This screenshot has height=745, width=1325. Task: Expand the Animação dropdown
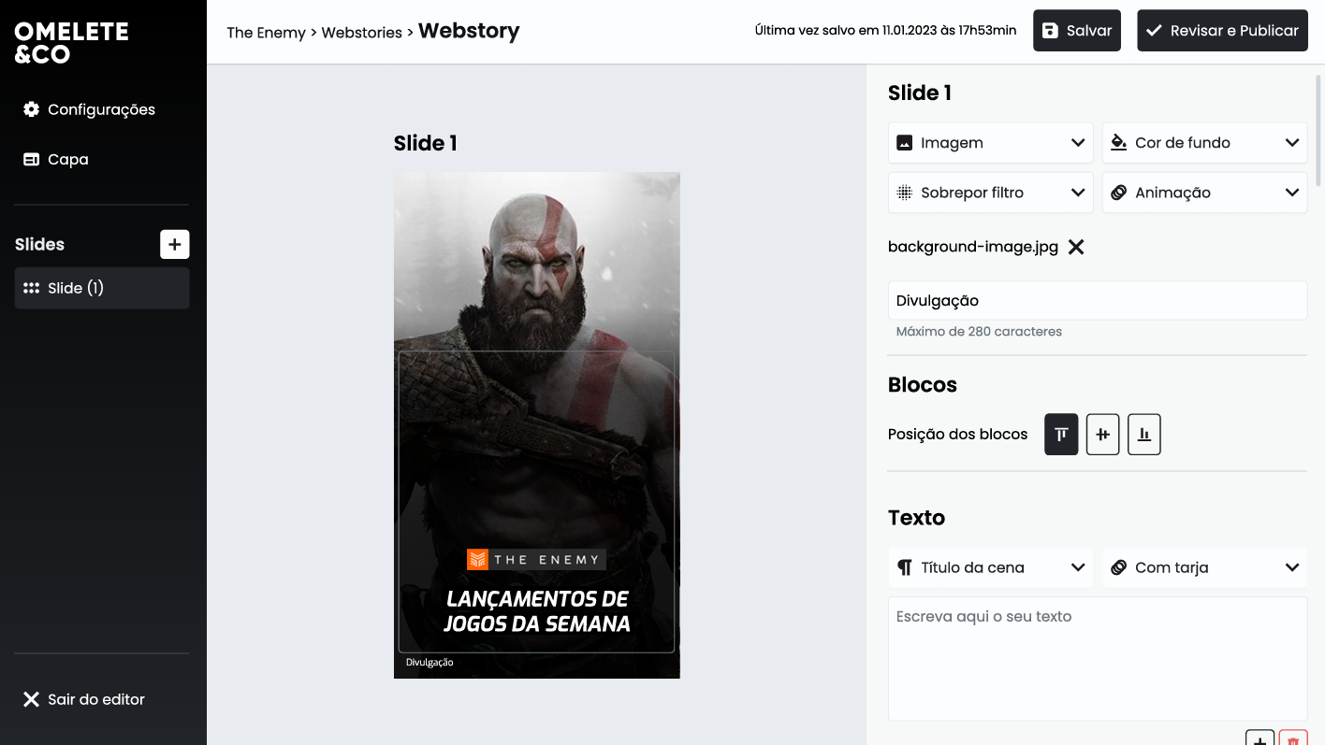(x=1204, y=192)
